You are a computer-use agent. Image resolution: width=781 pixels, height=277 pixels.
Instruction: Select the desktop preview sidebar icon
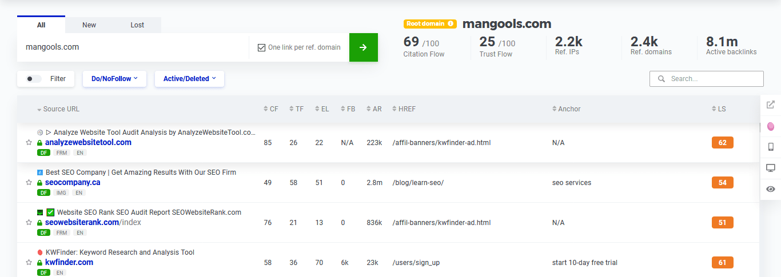tap(771, 168)
